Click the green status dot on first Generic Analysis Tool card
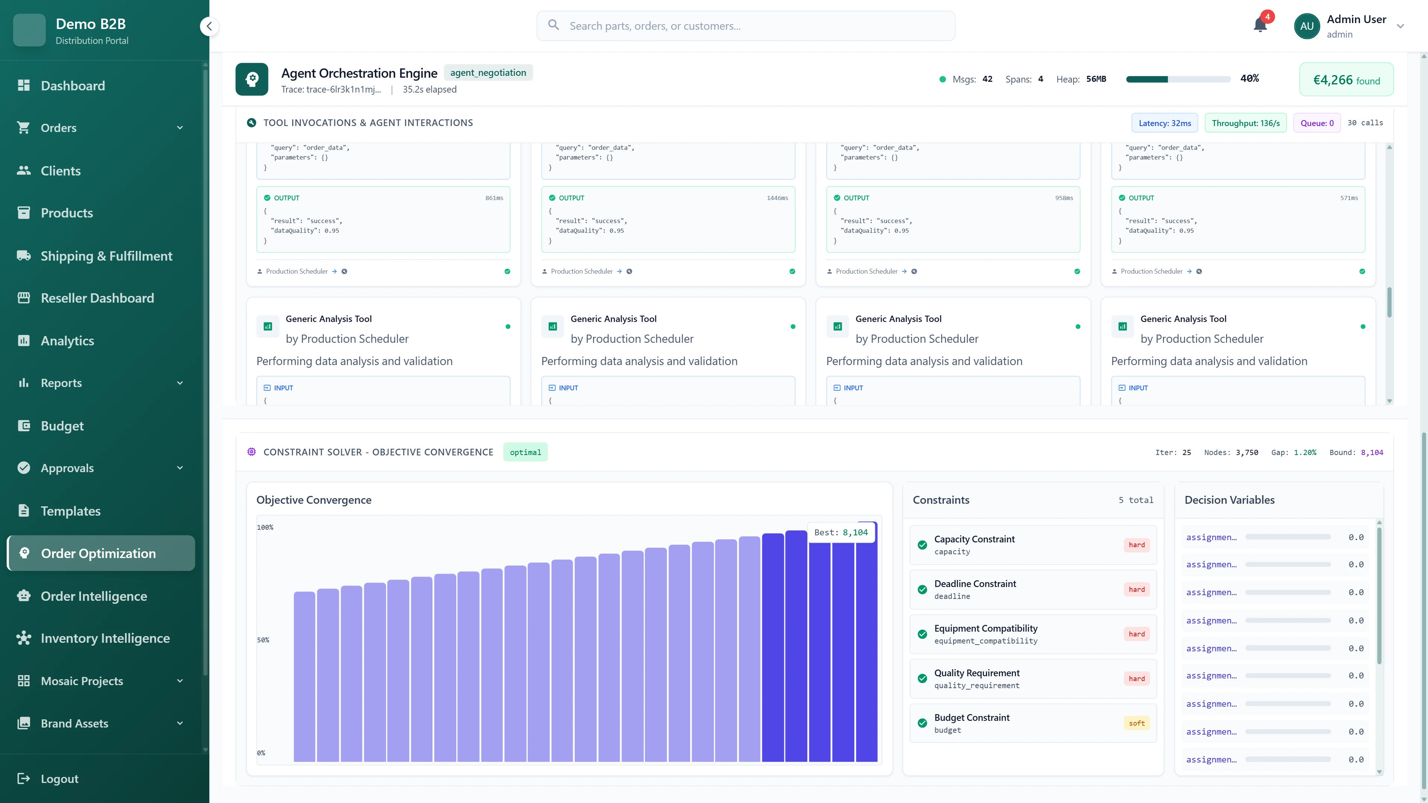The image size is (1428, 803). click(x=507, y=327)
